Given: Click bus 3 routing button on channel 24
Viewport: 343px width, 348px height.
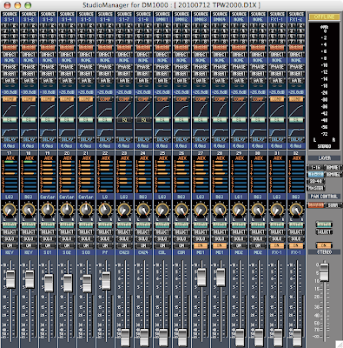Looking at the screenshot, I should coord(140,31).
